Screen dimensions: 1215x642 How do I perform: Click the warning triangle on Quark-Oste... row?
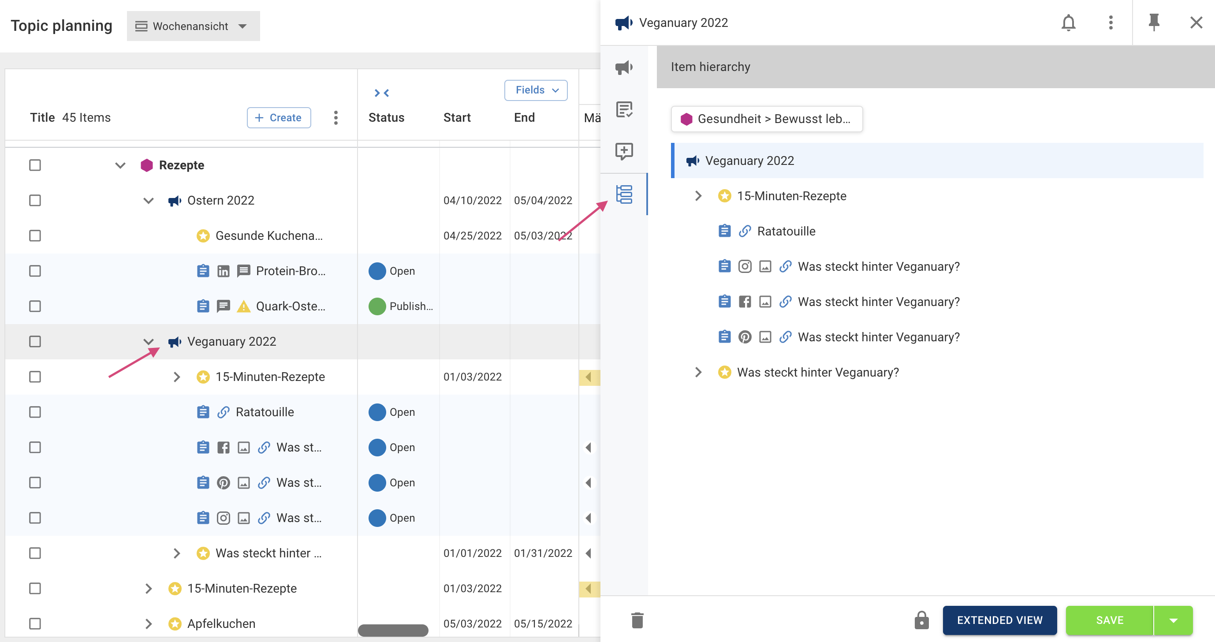(243, 306)
